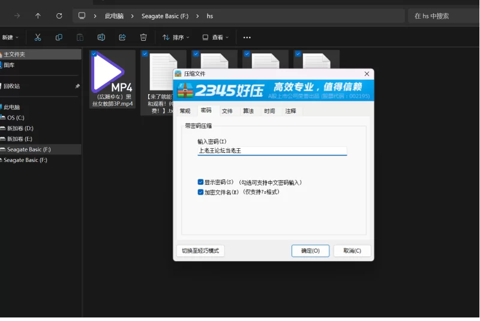
Task: Select 新加卷 (D:) in the sidebar
Action: click(20, 128)
